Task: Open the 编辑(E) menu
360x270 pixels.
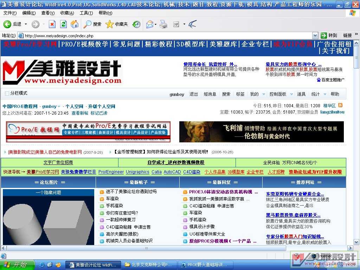Action: point(29,13)
